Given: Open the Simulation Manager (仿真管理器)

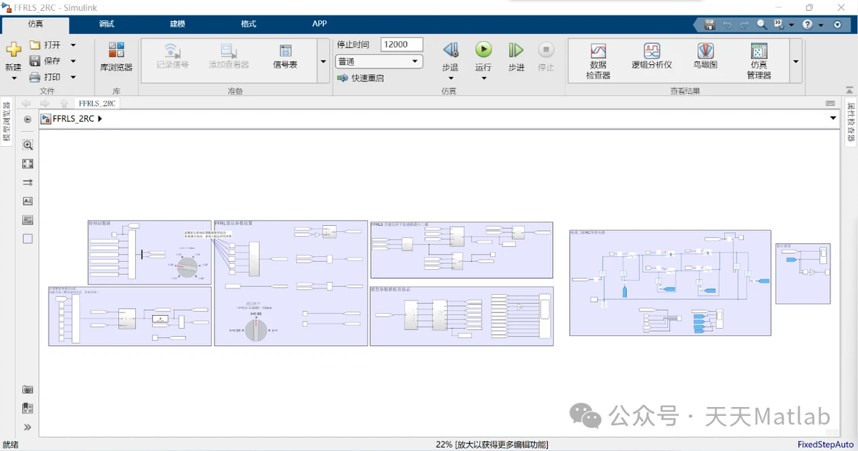Looking at the screenshot, I should pyautogui.click(x=759, y=60).
